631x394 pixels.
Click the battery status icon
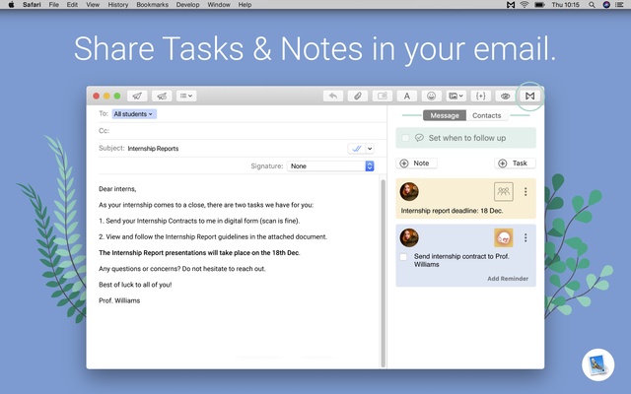click(539, 5)
